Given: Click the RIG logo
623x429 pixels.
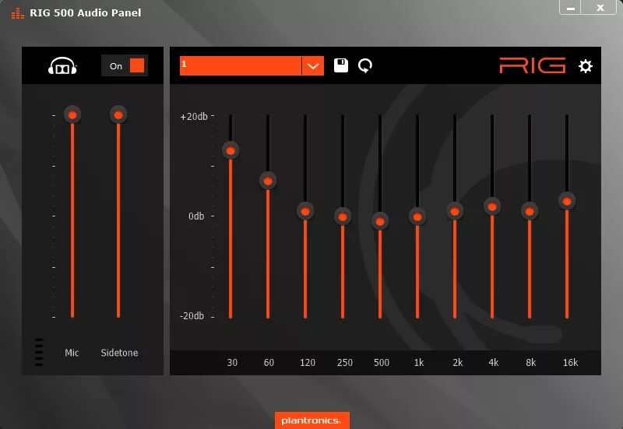Looking at the screenshot, I should (533, 65).
